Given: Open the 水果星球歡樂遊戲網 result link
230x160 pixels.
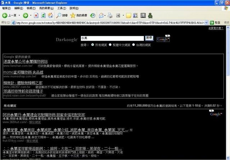Looking at the screenshot, I should pyautogui.click(x=62, y=148).
